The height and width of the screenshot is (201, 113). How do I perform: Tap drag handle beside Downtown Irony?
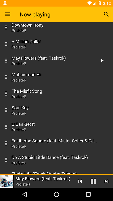6,28
